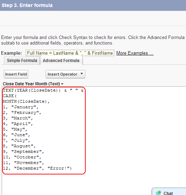Image resolution: width=186 pixels, height=195 pixels.
Task: Open the More Examples link
Action: [x=135, y=53]
